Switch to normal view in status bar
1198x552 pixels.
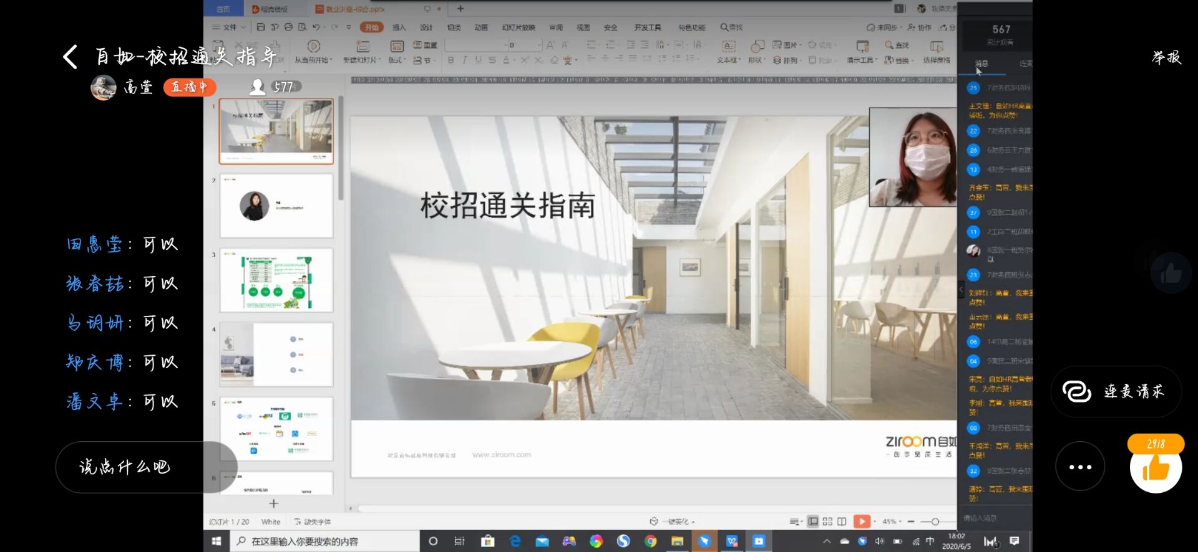click(x=812, y=521)
